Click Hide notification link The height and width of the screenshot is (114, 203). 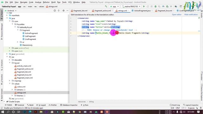191,15
